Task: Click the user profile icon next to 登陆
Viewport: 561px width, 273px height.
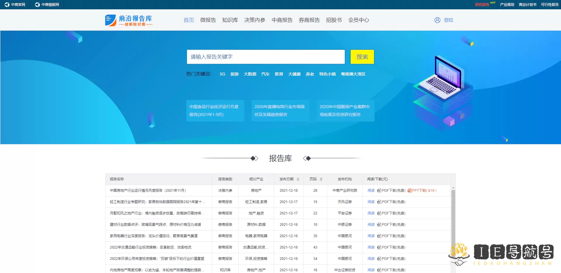Action: pos(437,20)
